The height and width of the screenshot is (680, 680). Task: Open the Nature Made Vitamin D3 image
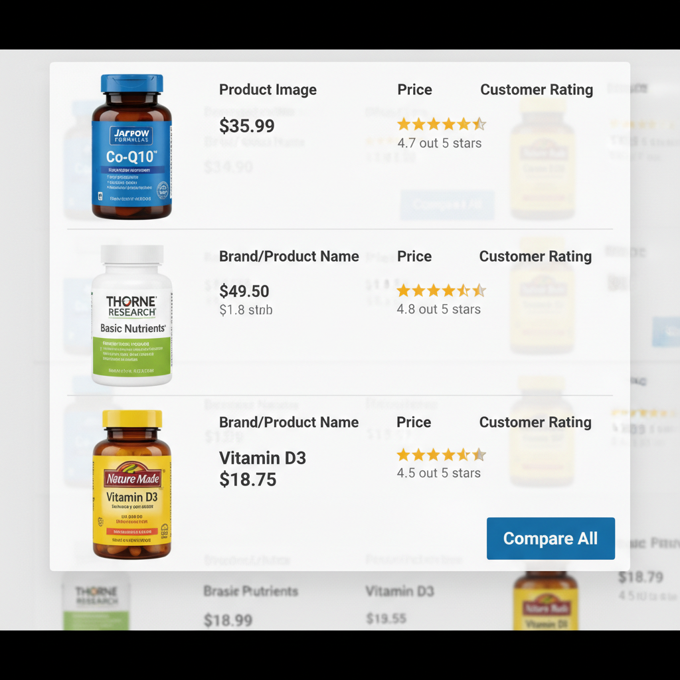[x=132, y=484]
